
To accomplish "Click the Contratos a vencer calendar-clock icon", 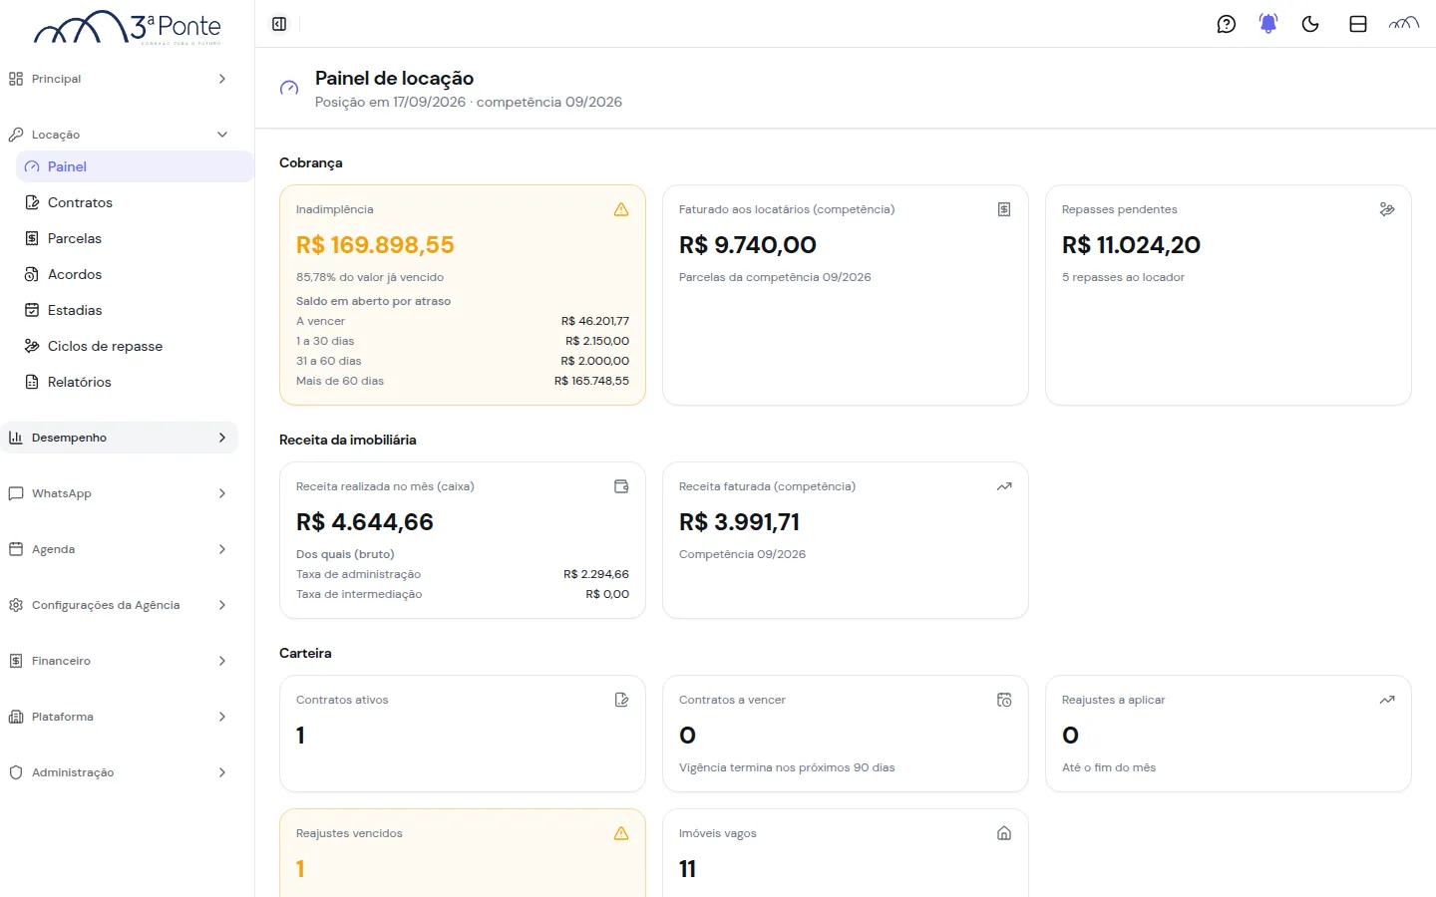I will [x=1004, y=700].
